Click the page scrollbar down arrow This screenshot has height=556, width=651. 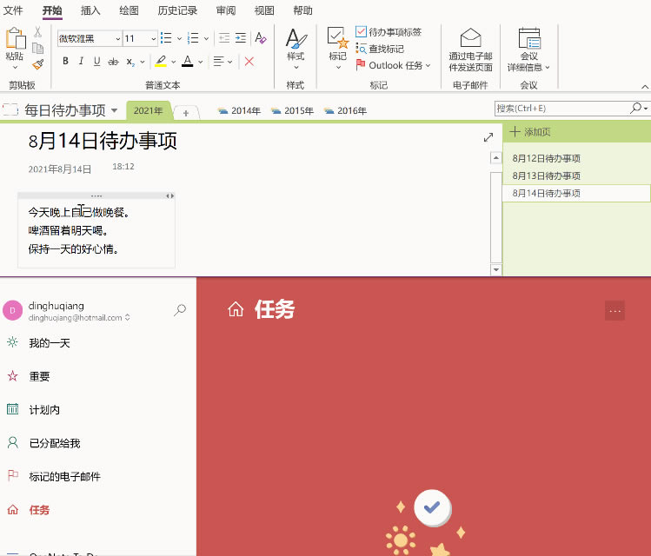click(496, 269)
